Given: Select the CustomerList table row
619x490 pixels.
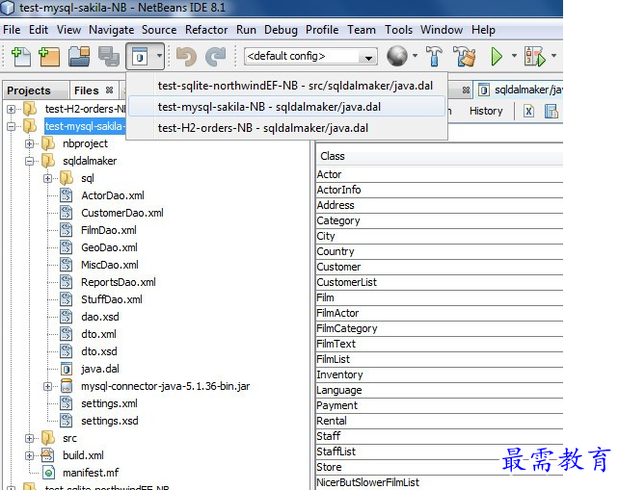Looking at the screenshot, I should (x=440, y=282).
